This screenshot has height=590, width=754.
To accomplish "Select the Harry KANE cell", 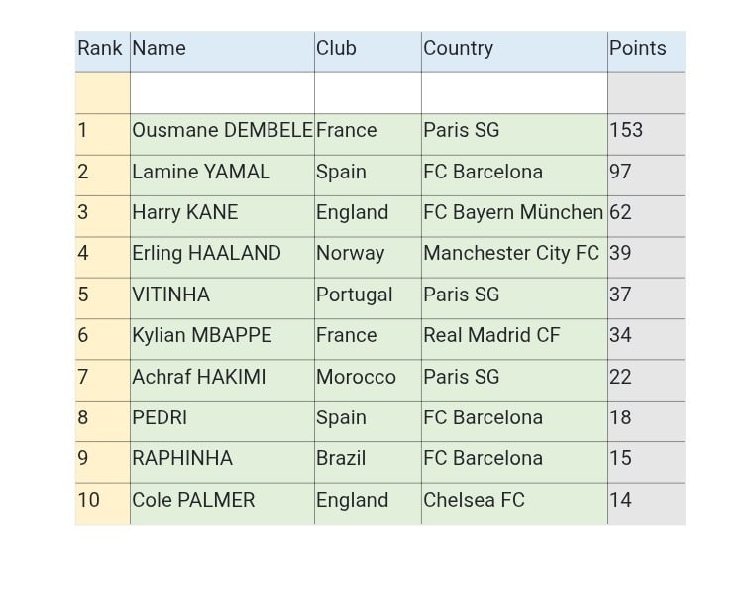I will pos(221,213).
